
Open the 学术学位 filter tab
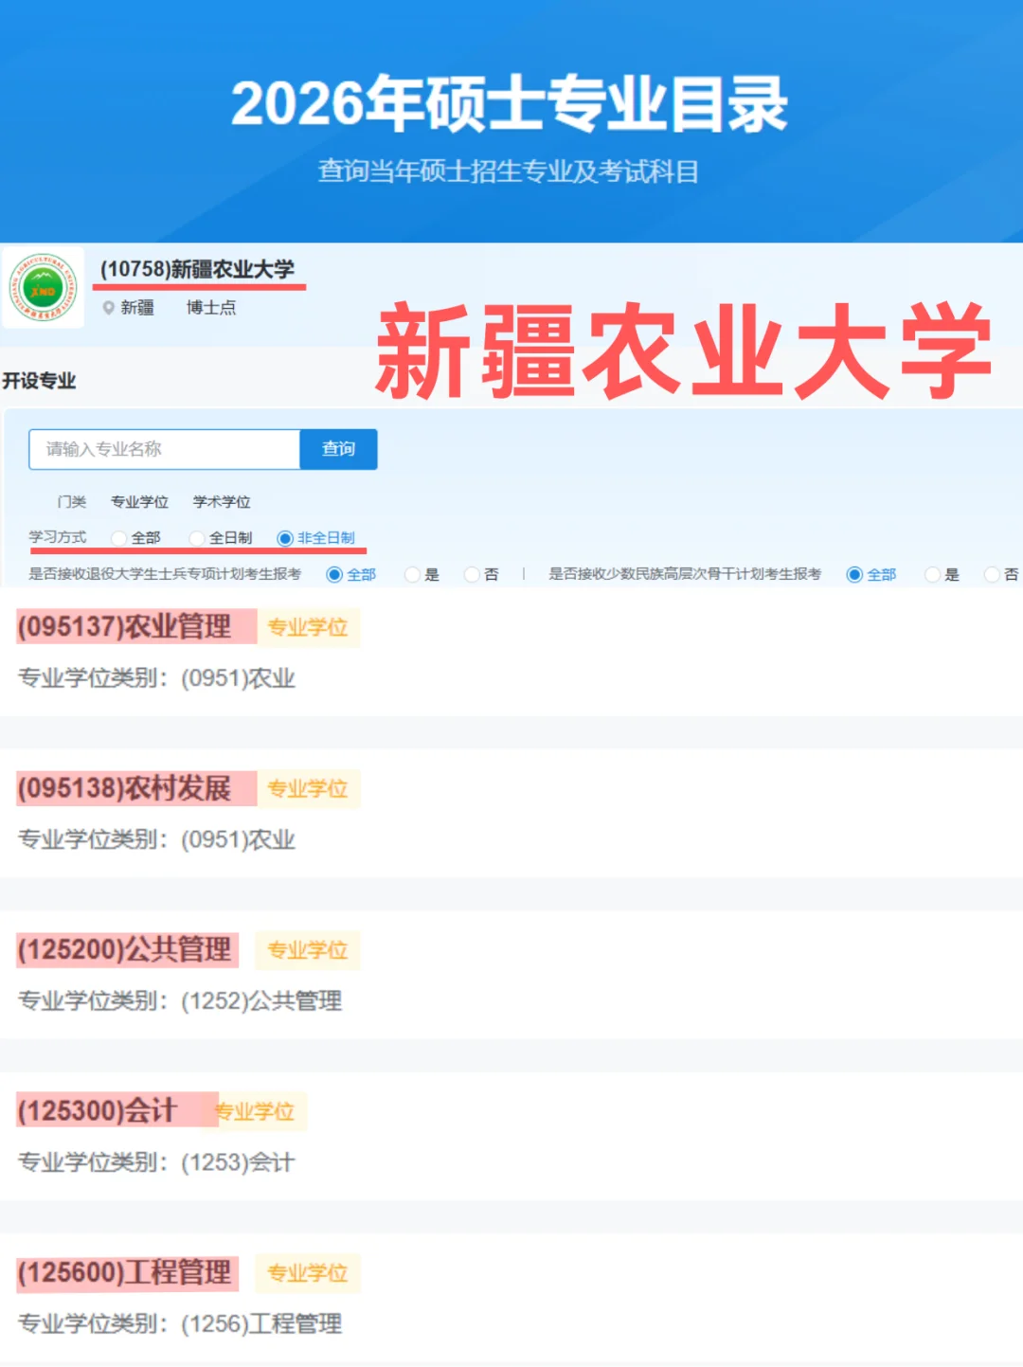pyautogui.click(x=221, y=502)
